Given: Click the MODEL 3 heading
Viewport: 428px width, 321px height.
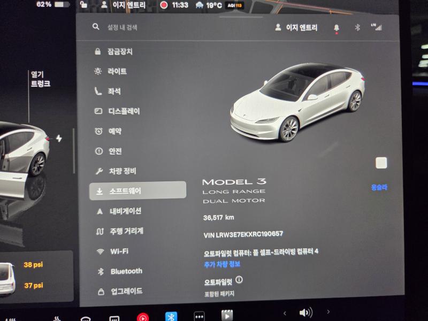Looking at the screenshot, I should coord(234,182).
